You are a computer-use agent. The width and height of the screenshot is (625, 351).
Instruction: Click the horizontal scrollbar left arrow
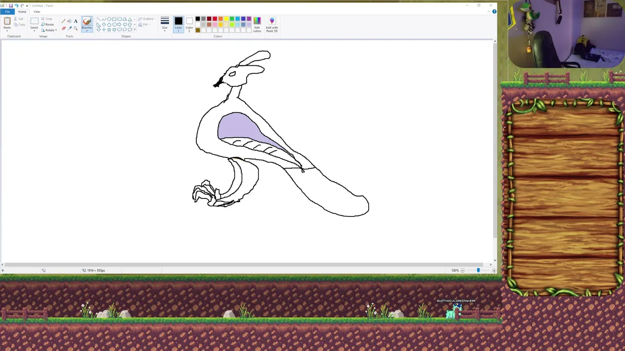point(2,265)
